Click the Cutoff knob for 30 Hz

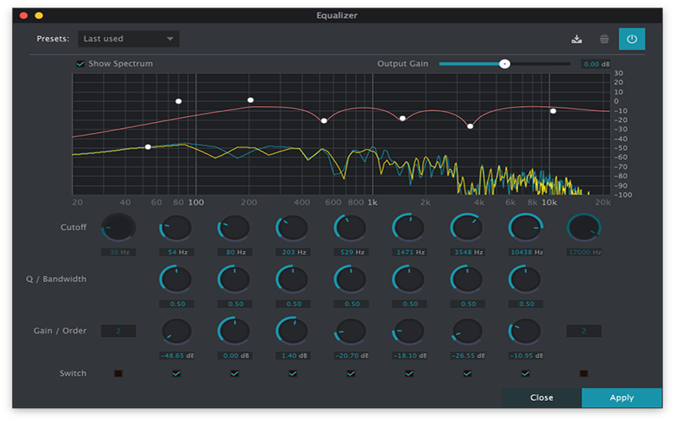(x=118, y=227)
